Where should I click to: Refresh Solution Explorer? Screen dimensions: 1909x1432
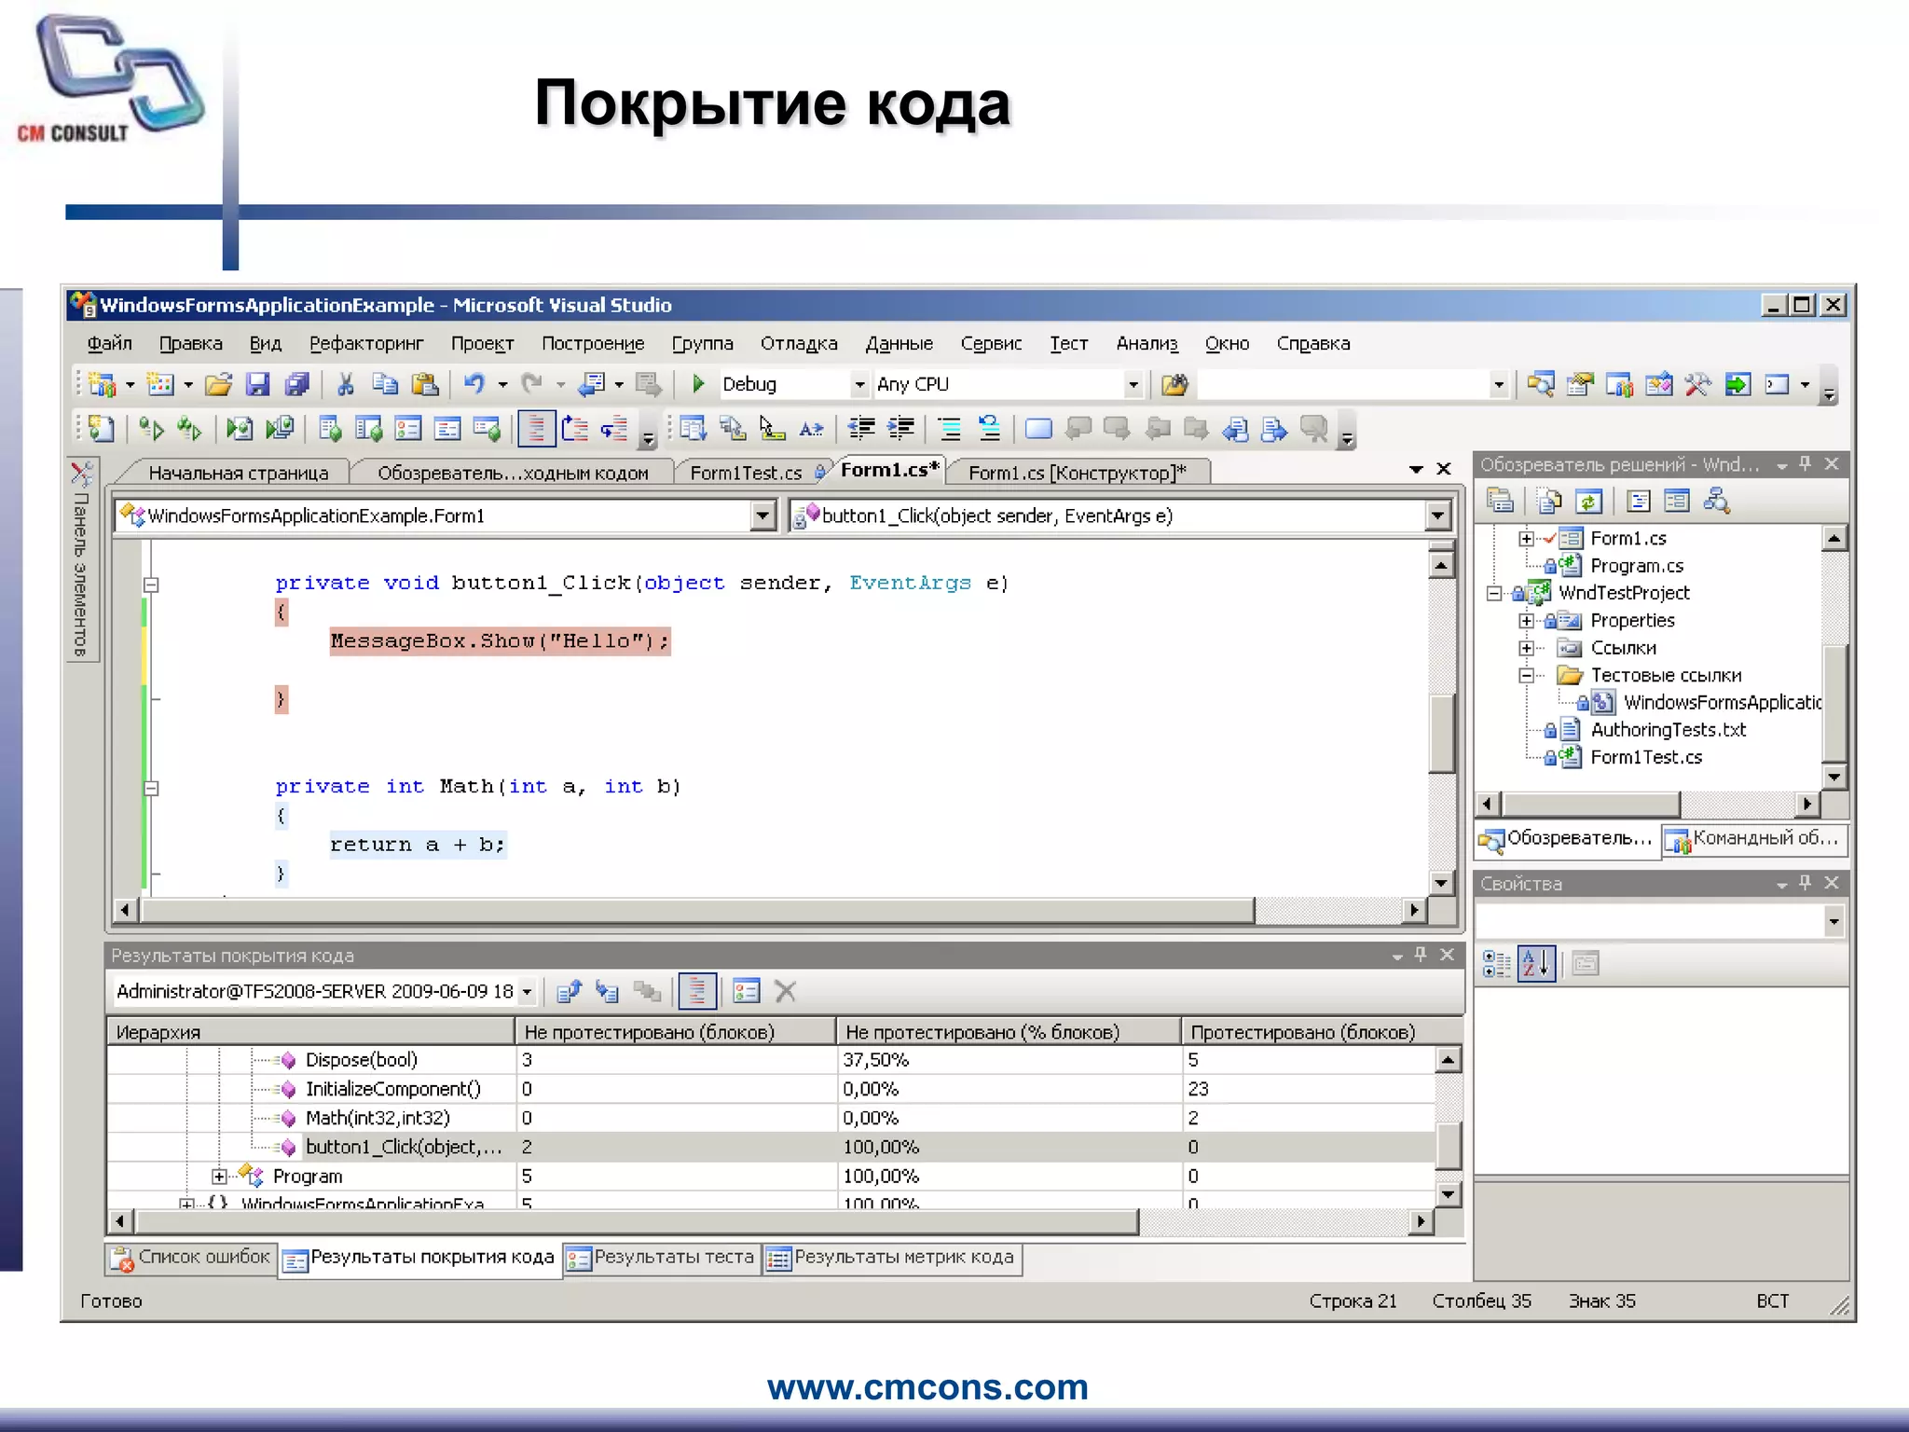pyautogui.click(x=1588, y=502)
